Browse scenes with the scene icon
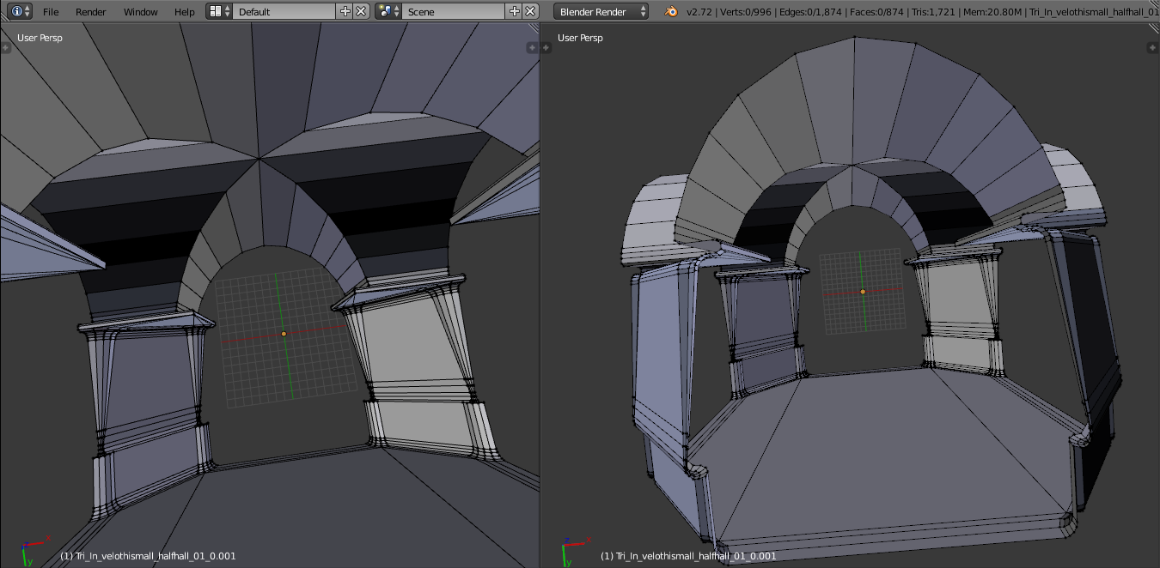1160x568 pixels. (388, 11)
